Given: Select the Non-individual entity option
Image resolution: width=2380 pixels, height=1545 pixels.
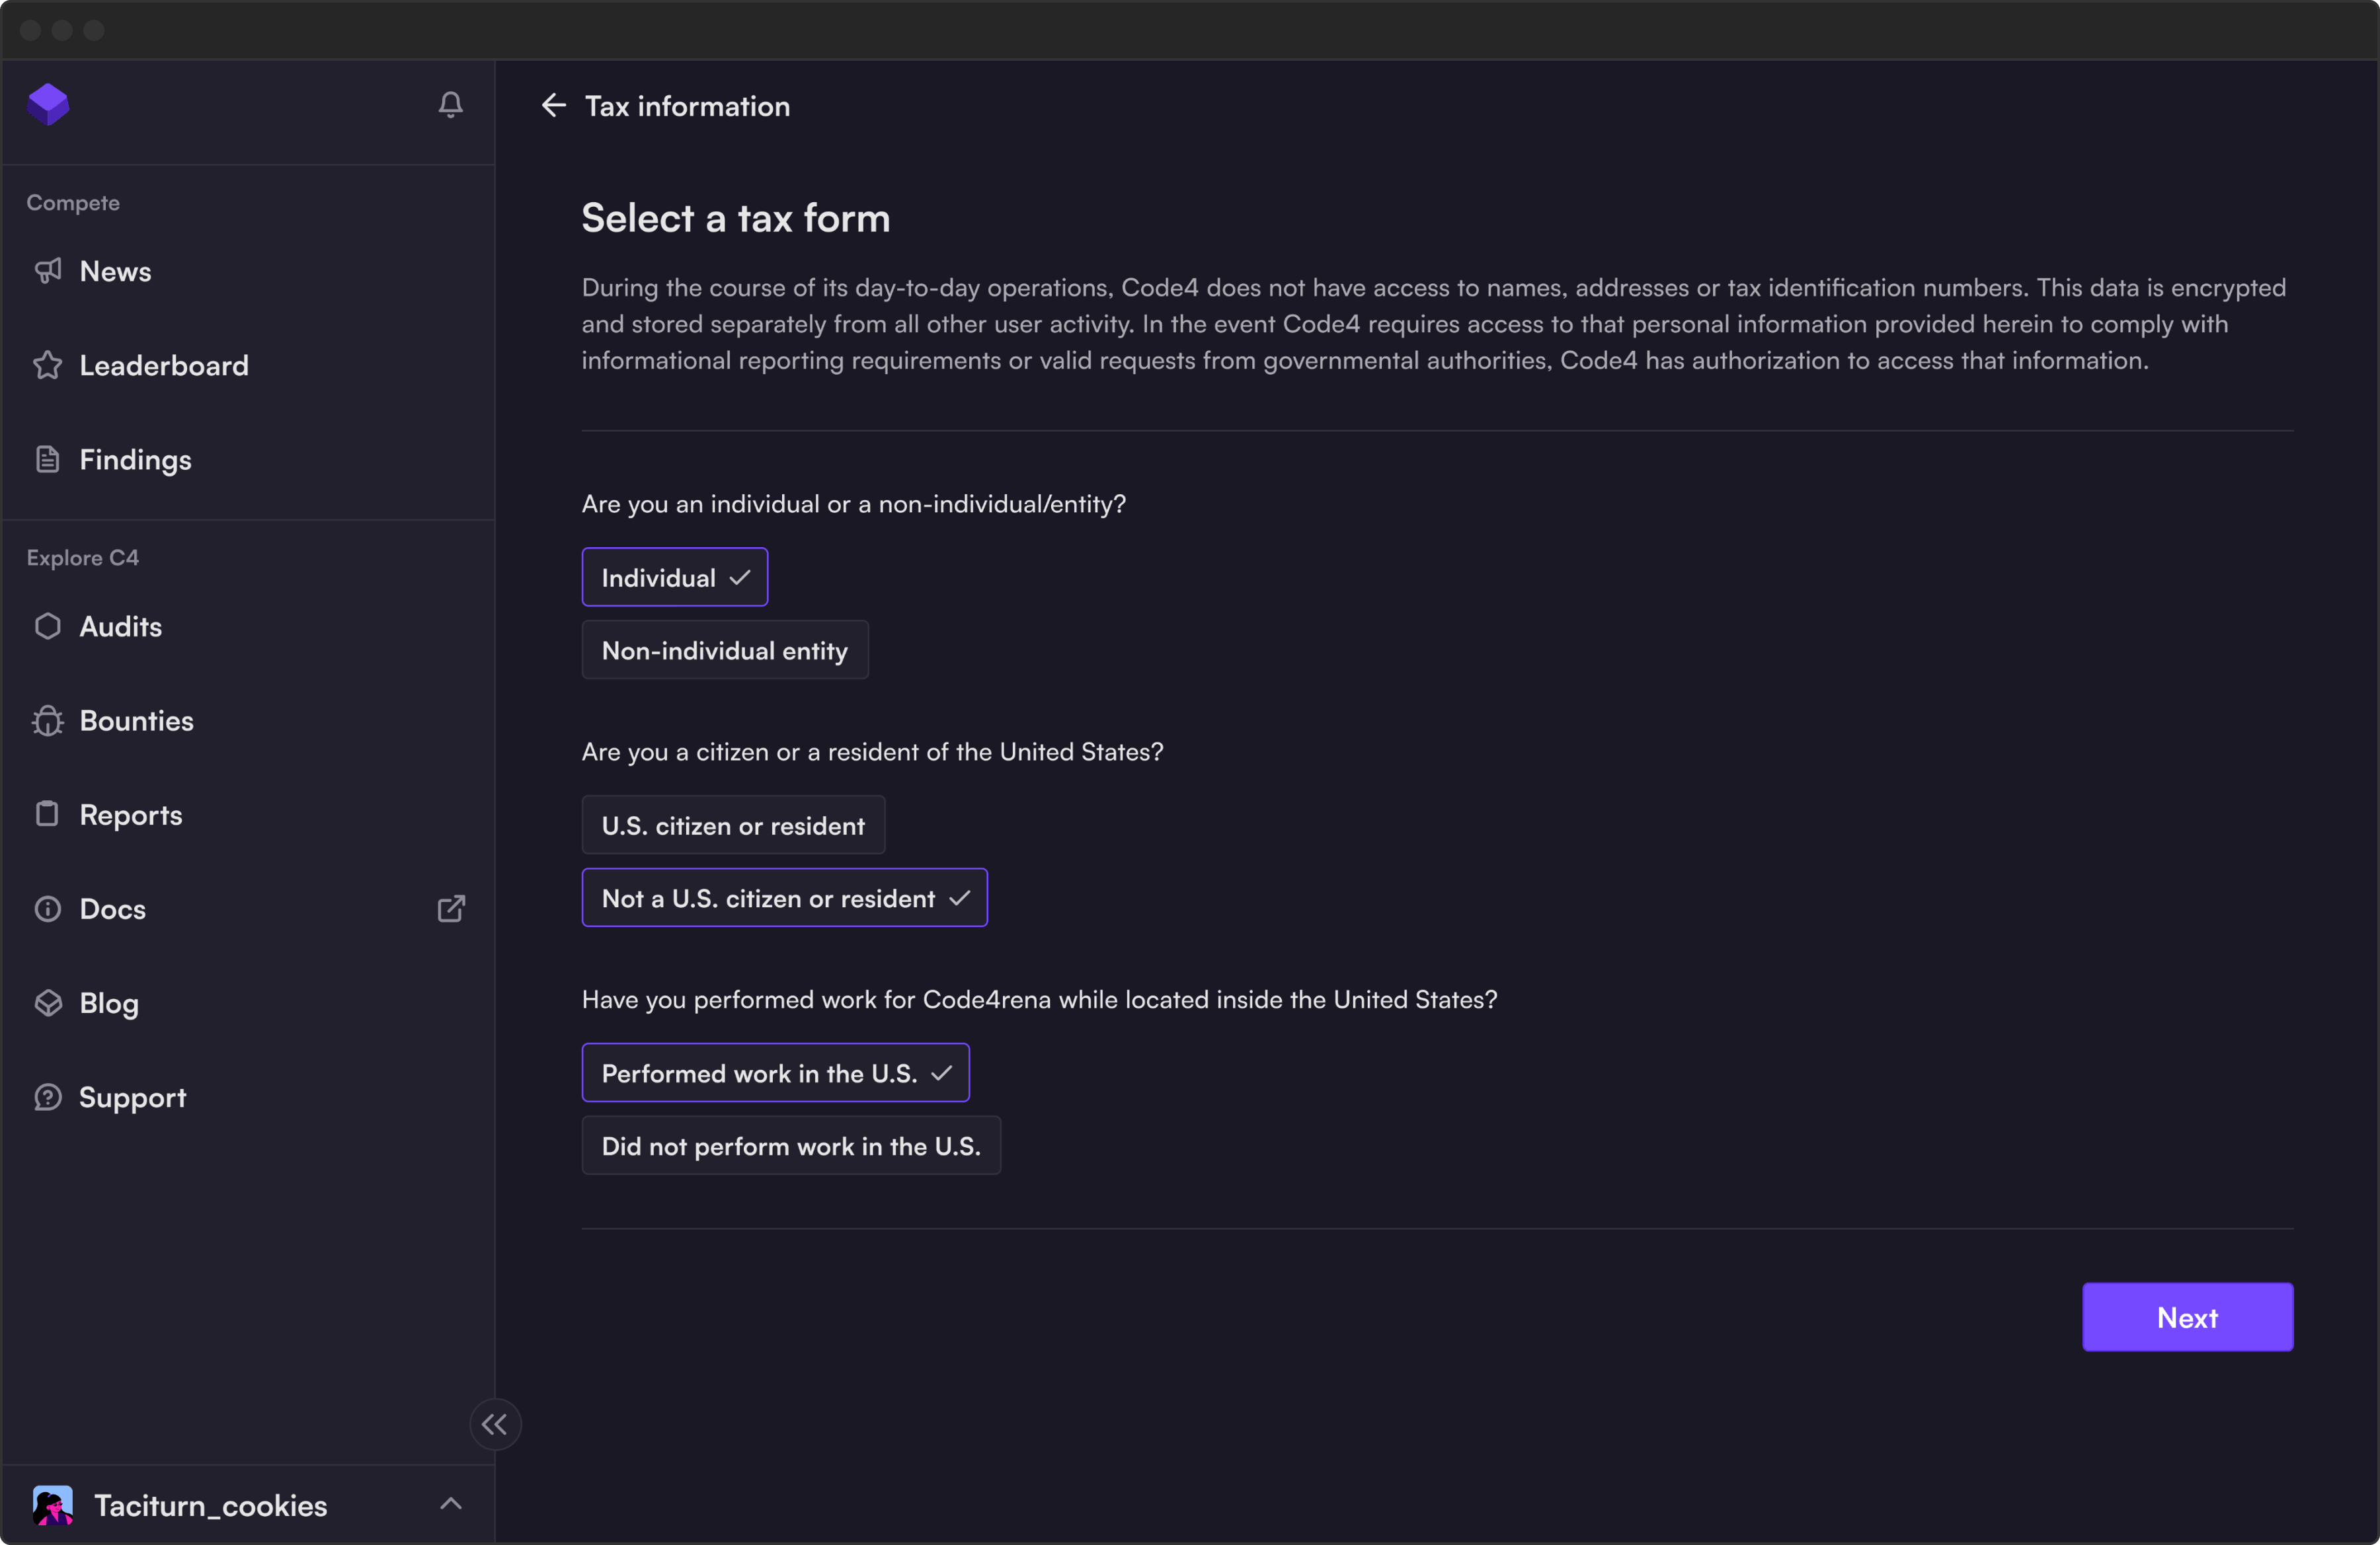Looking at the screenshot, I should click(x=724, y=651).
